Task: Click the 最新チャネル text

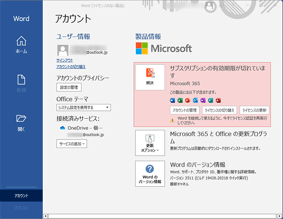Action: pos(179,184)
